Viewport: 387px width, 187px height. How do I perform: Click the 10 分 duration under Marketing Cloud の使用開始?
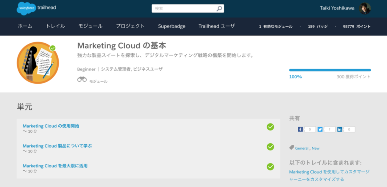tap(30, 131)
